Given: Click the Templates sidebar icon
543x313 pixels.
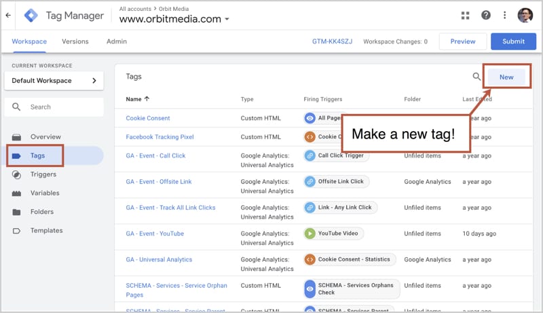Looking at the screenshot, I should pyautogui.click(x=16, y=231).
